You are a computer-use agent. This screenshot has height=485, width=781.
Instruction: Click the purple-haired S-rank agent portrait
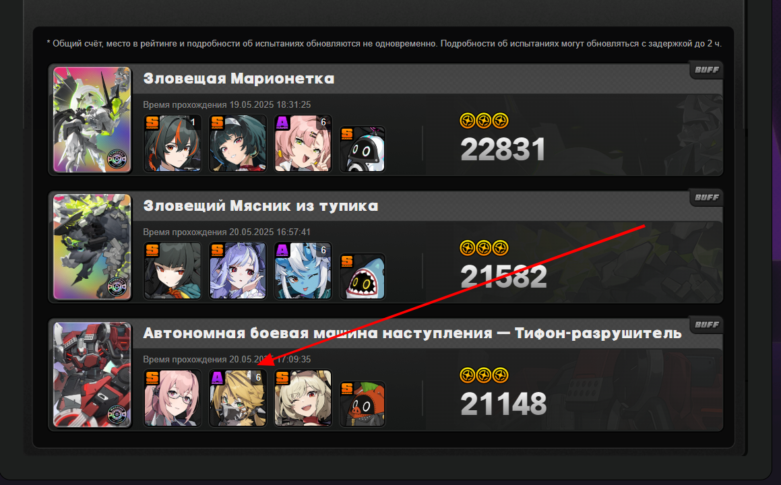click(x=238, y=271)
